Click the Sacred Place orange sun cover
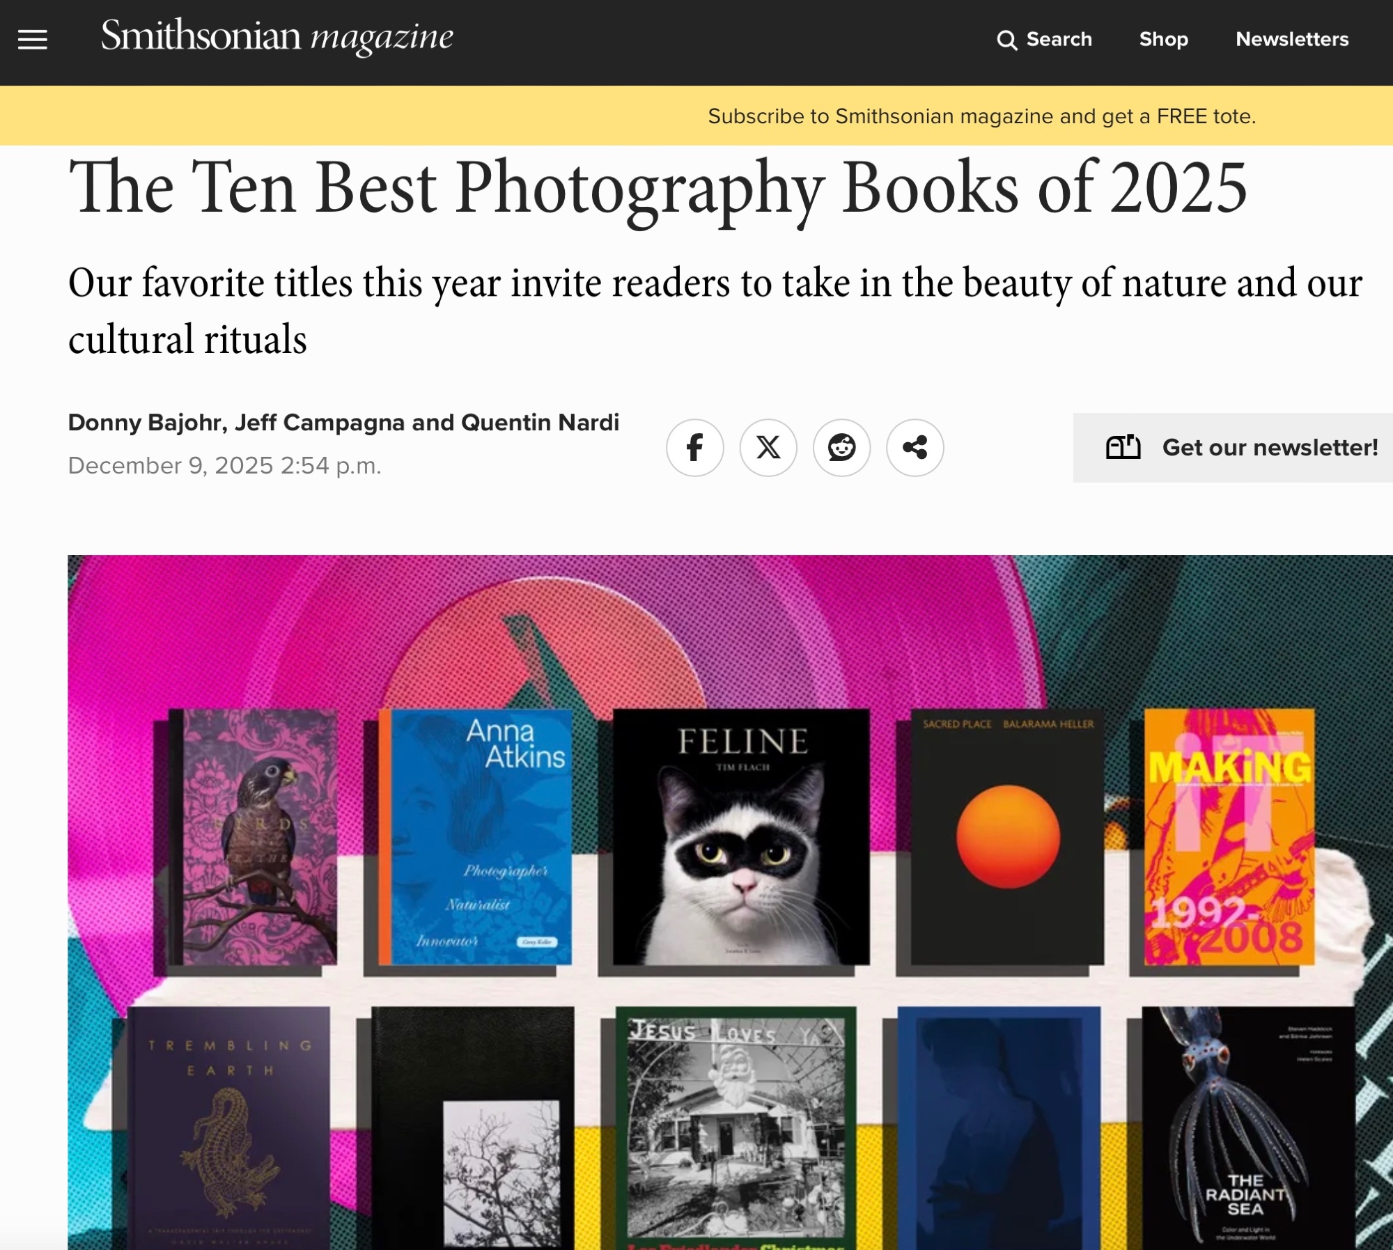The width and height of the screenshot is (1393, 1250). click(x=1006, y=836)
